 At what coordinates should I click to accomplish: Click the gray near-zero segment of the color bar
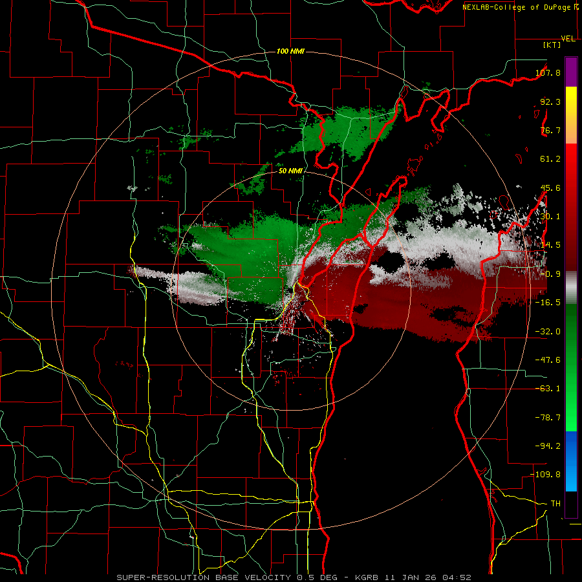pyautogui.click(x=571, y=288)
